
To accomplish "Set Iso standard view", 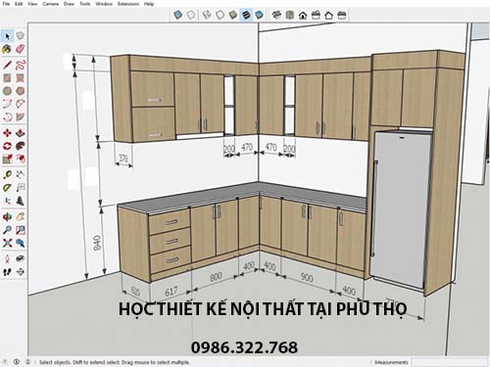I will point(276,15).
